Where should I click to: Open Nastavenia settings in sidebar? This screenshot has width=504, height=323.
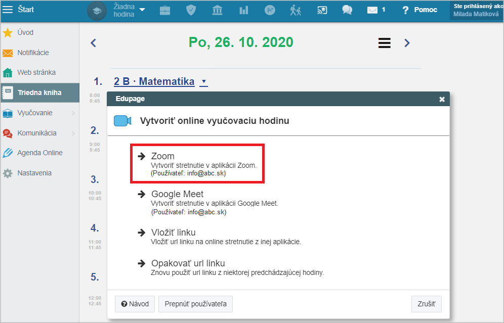click(x=34, y=173)
